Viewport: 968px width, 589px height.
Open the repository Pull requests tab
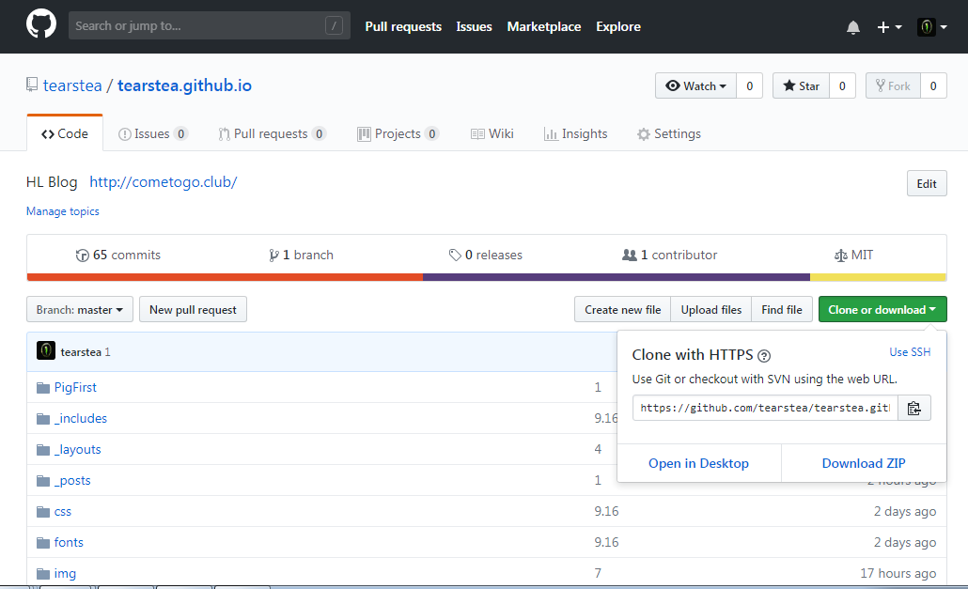coord(272,133)
